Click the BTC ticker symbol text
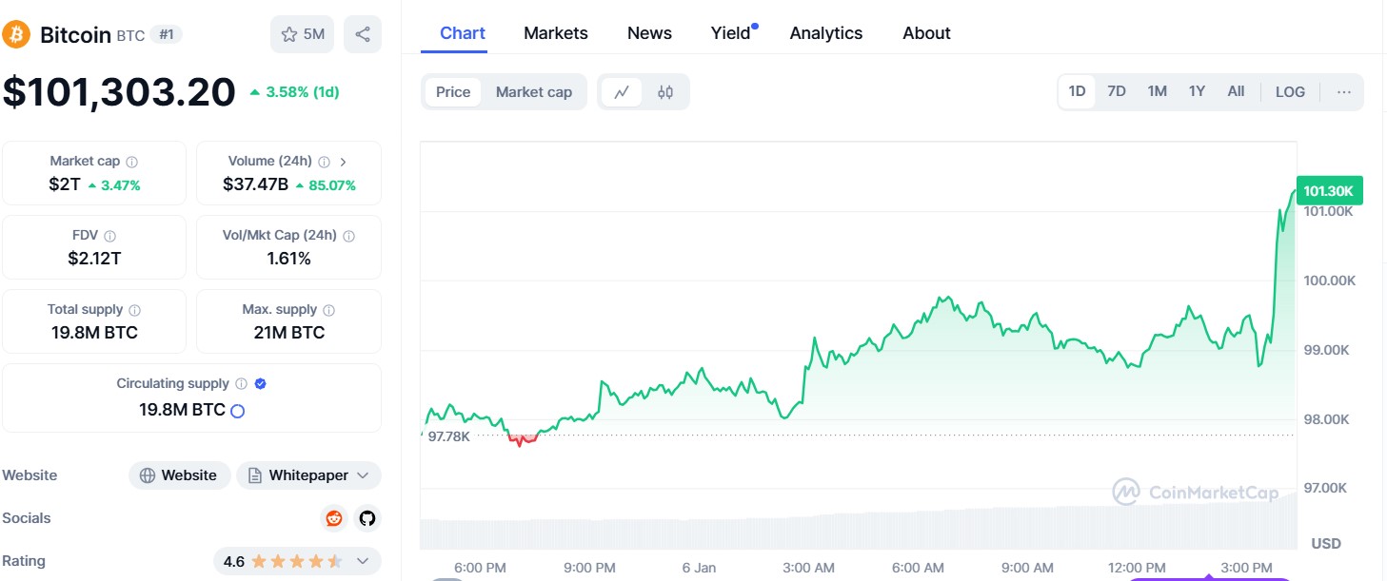This screenshot has height=581, width=1387. coord(131,36)
